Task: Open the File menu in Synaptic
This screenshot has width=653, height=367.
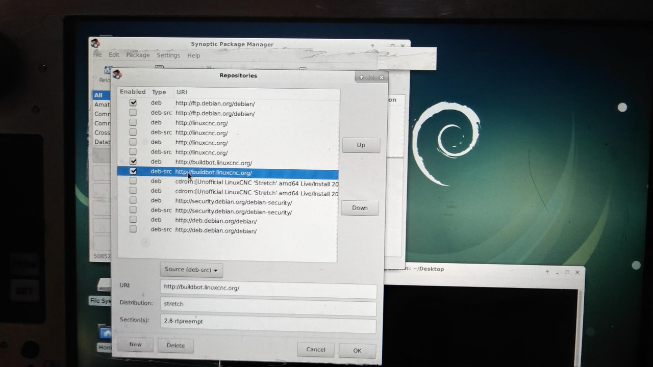Action: (97, 55)
